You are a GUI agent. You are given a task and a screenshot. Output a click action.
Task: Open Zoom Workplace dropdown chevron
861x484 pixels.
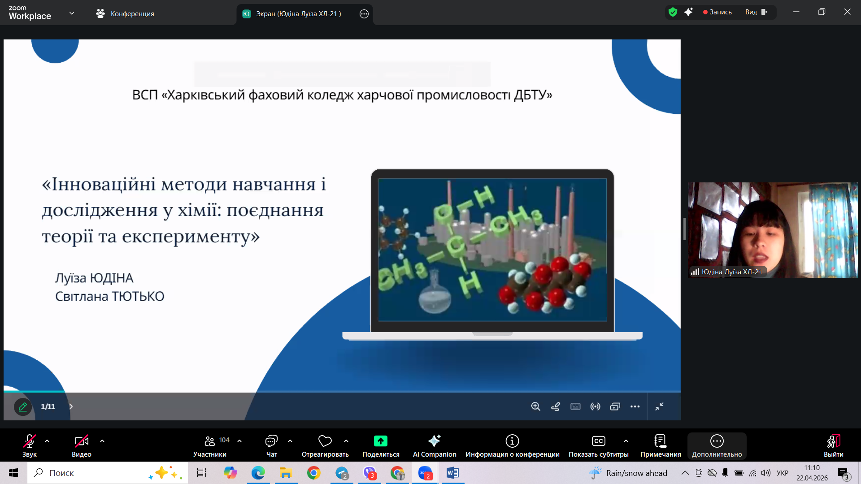click(72, 13)
